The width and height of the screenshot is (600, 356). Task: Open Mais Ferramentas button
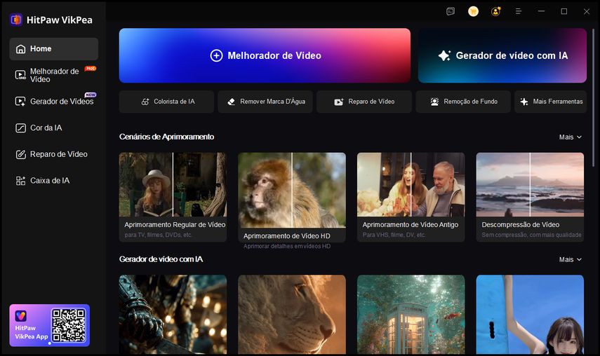pyautogui.click(x=551, y=102)
